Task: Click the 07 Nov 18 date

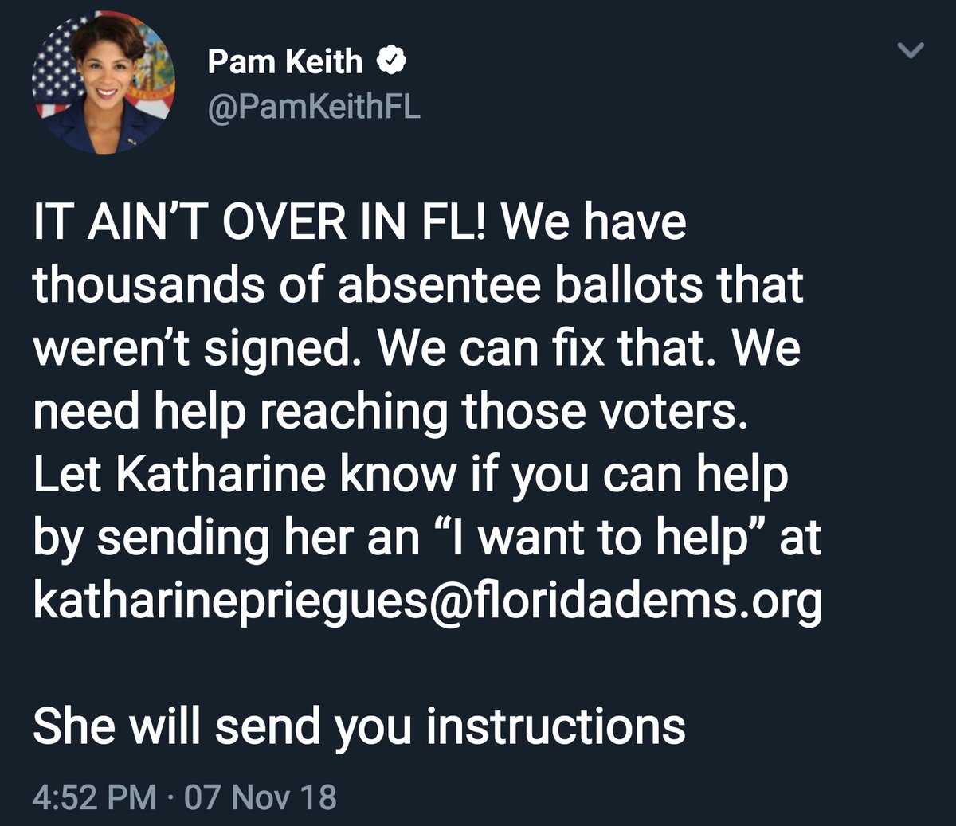Action: [x=260, y=797]
